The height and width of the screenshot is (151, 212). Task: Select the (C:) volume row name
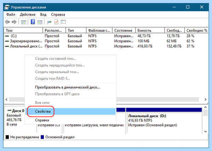pos(14,36)
